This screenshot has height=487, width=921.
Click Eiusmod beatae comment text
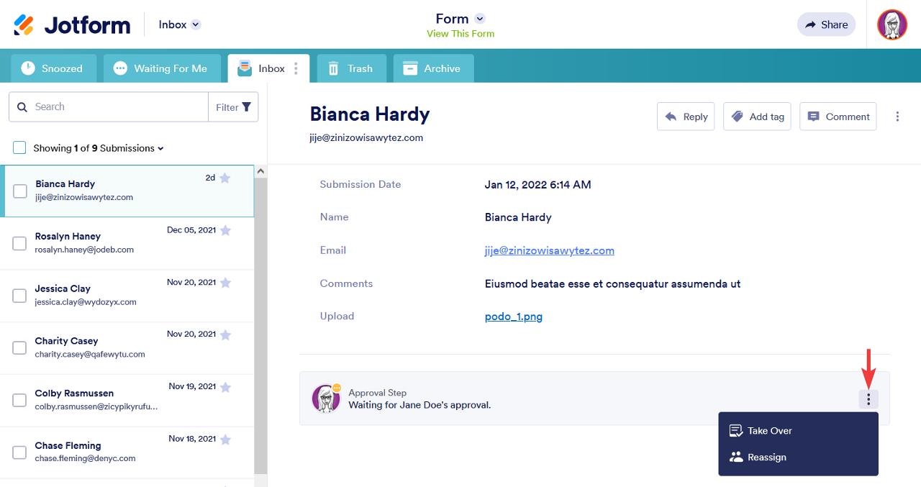[613, 283]
